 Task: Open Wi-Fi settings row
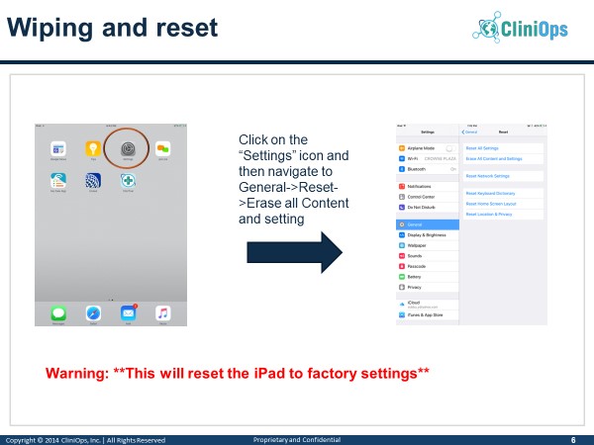[x=428, y=158]
